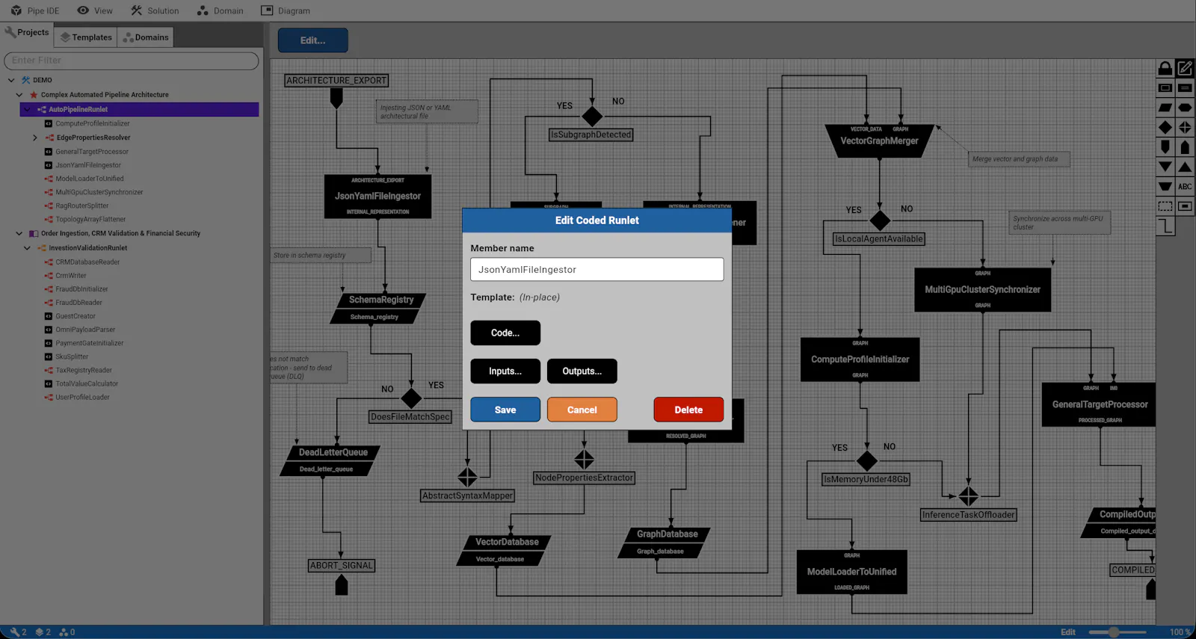The width and height of the screenshot is (1196, 639).
Task: Pick the parallelogram shape tool
Action: tap(1165, 108)
